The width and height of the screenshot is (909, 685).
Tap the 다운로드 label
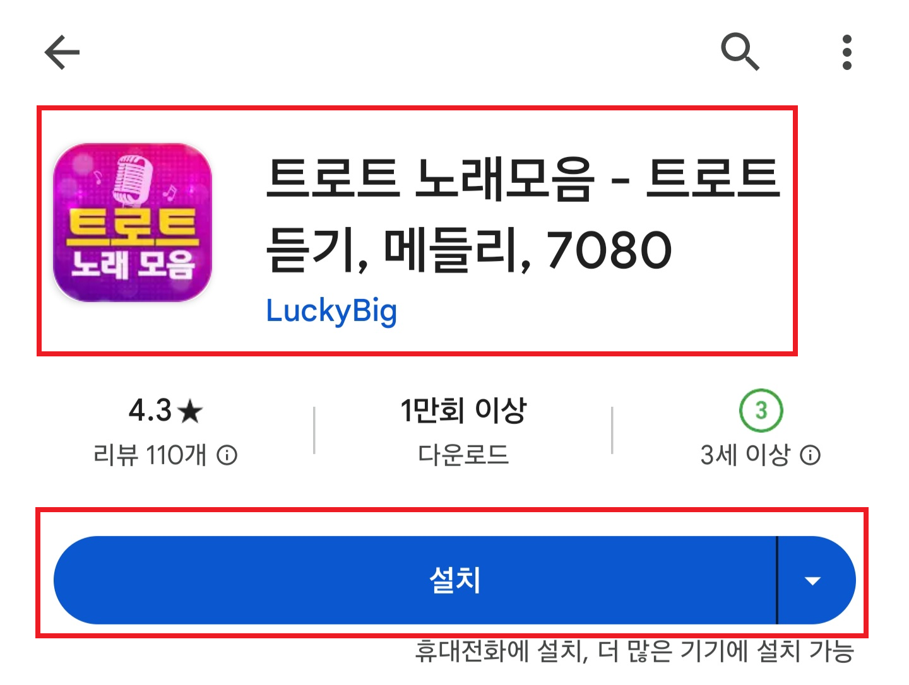[x=463, y=455]
